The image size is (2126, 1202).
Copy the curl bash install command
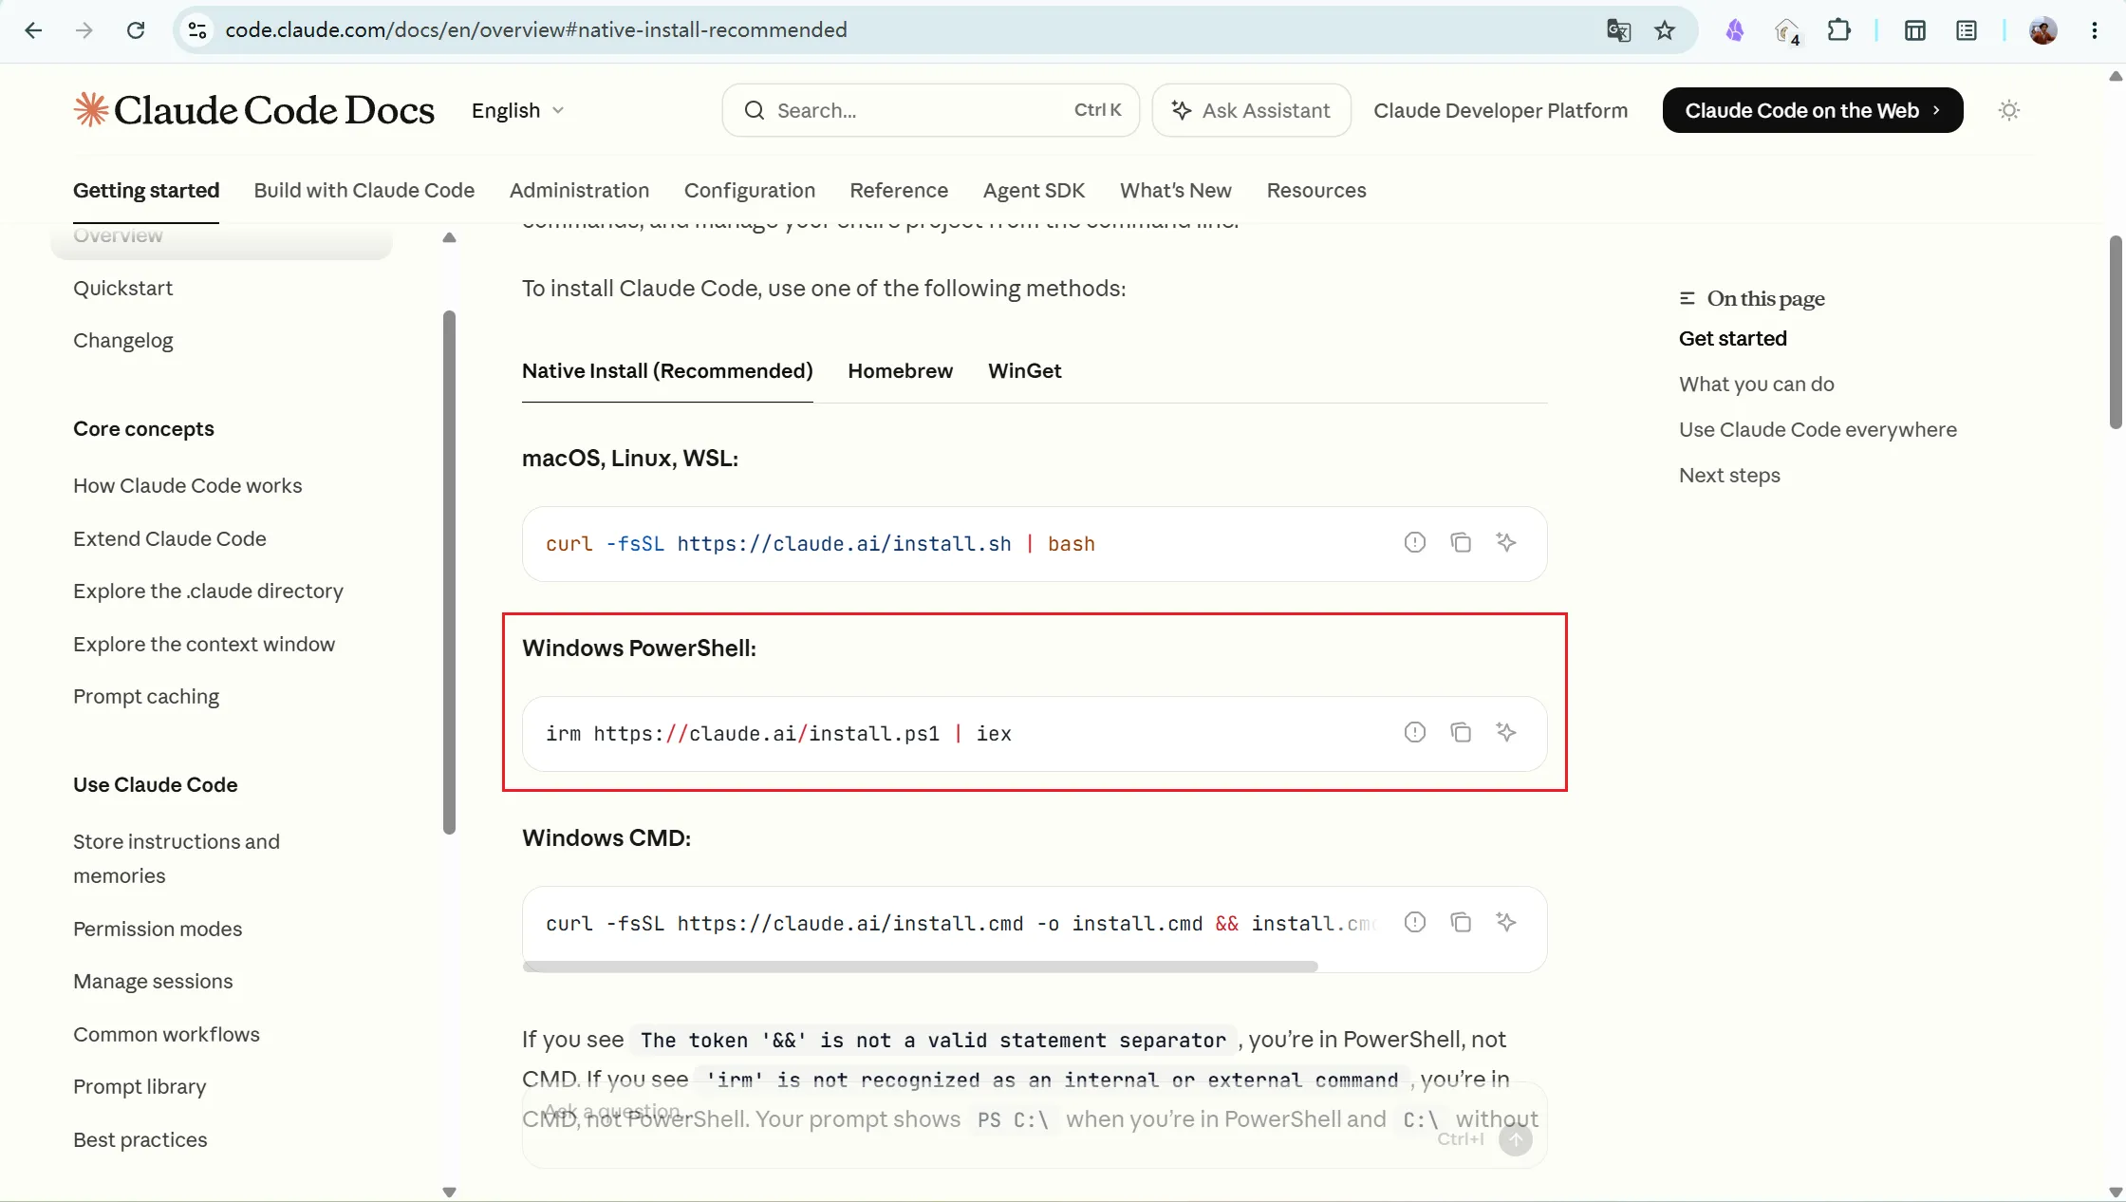click(1461, 542)
